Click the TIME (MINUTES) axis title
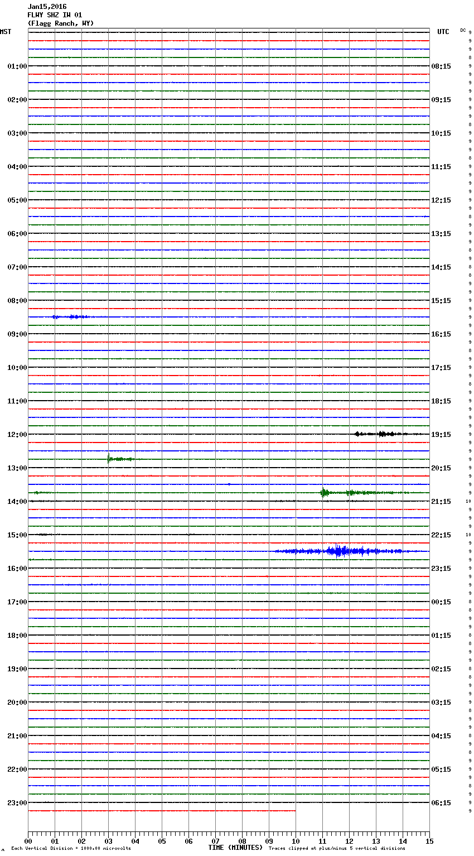The image size is (474, 856). click(235, 848)
